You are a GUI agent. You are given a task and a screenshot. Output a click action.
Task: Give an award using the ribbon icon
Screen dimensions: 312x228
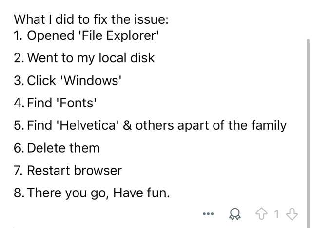coord(235,214)
